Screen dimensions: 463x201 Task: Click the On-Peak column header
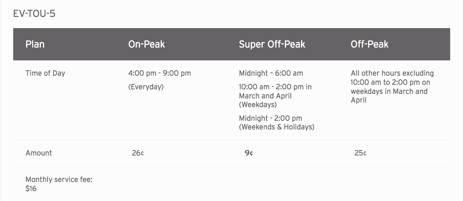[x=147, y=44]
